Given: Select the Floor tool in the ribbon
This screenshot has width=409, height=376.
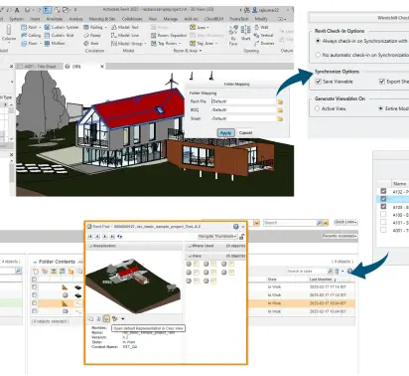Looking at the screenshot, I should 30,43.
